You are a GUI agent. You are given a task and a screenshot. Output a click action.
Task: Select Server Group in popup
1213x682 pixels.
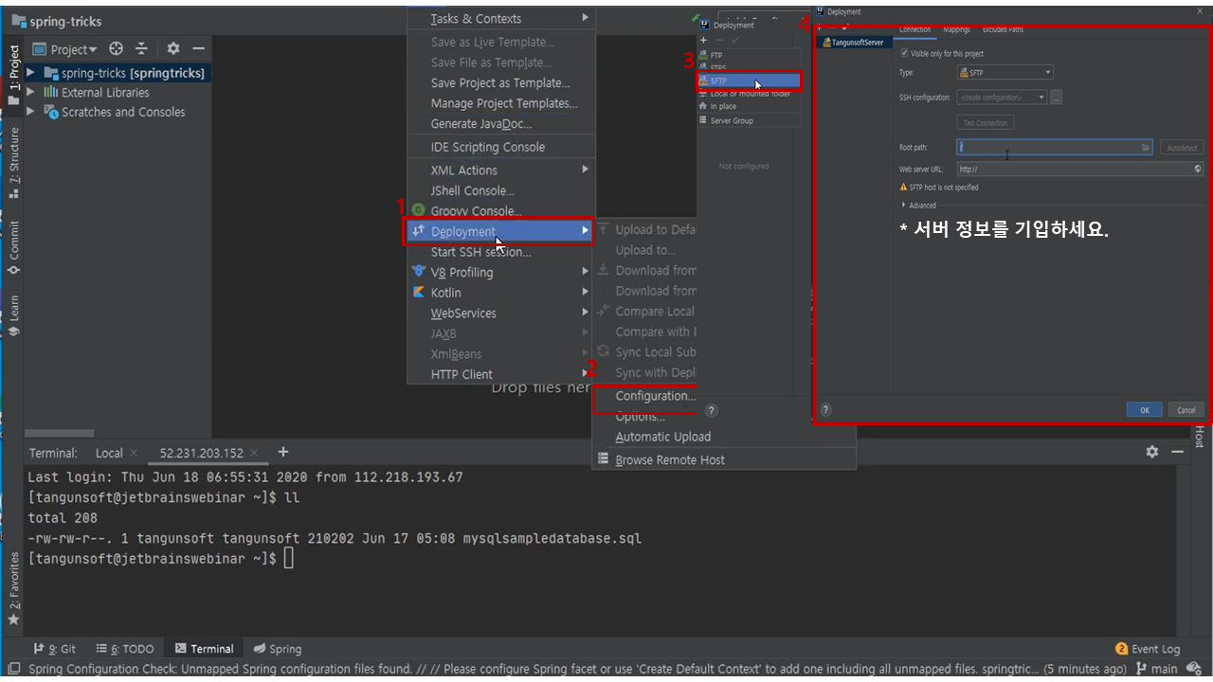tap(750, 120)
